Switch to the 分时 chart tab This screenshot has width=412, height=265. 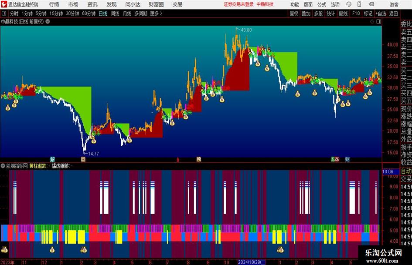click(x=14, y=13)
